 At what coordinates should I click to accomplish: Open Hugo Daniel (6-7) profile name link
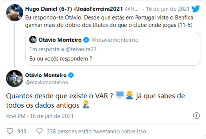44,9
